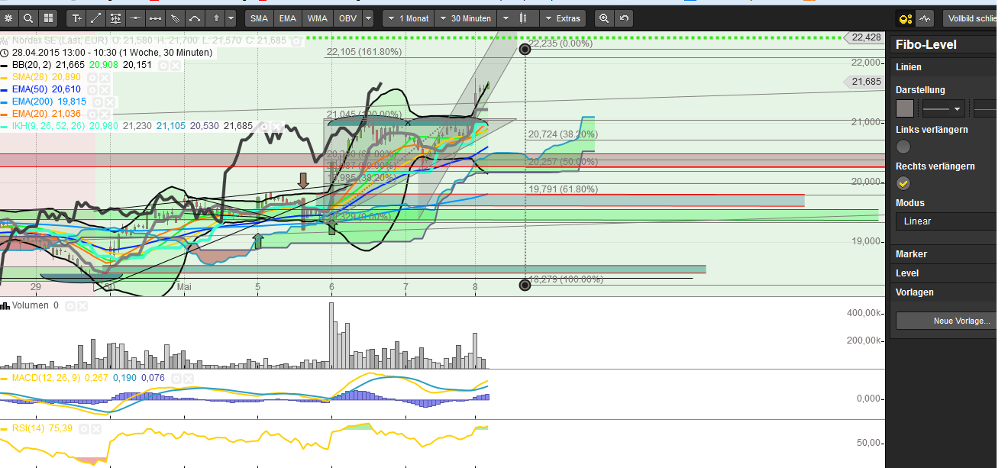Viewport: 1008px width, 468px height.
Task: Open the candlestick chart type dropdown
Action: [506, 18]
